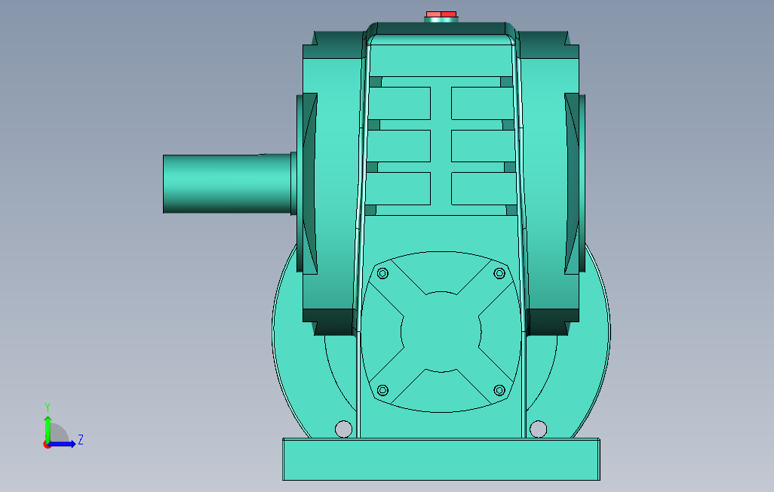Viewport: 774px width, 492px height.
Task: Select the red breather plug atop the gearbox
Action: (x=441, y=14)
